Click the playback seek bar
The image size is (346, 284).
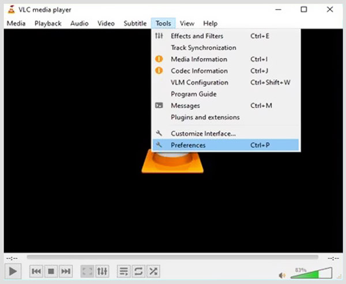point(173,257)
